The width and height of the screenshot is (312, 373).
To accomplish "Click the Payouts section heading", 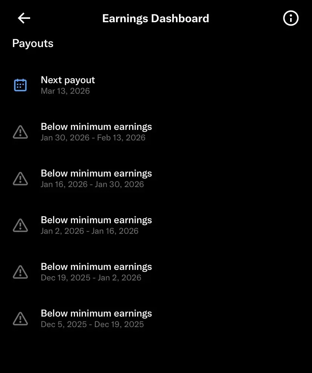I will (33, 43).
